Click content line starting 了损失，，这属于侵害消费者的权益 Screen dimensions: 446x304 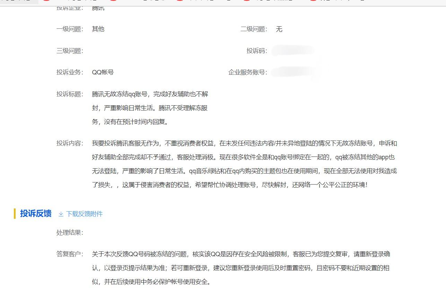(x=229, y=185)
